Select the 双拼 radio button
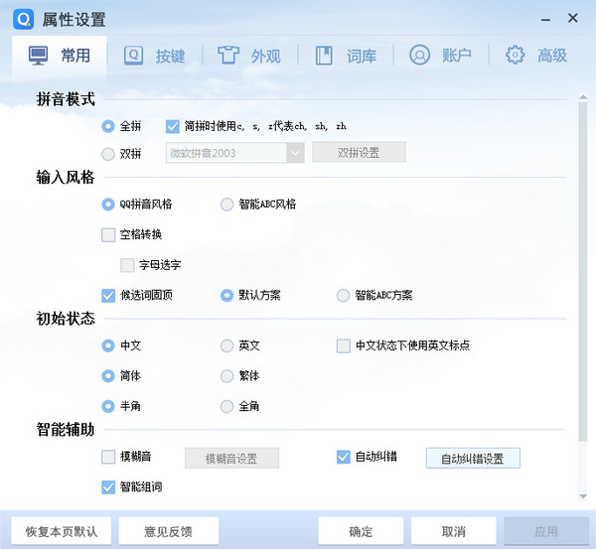This screenshot has height=549, width=596. (108, 153)
